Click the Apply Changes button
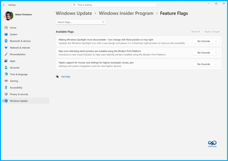The image size is (228, 161). pyautogui.click(x=212, y=32)
